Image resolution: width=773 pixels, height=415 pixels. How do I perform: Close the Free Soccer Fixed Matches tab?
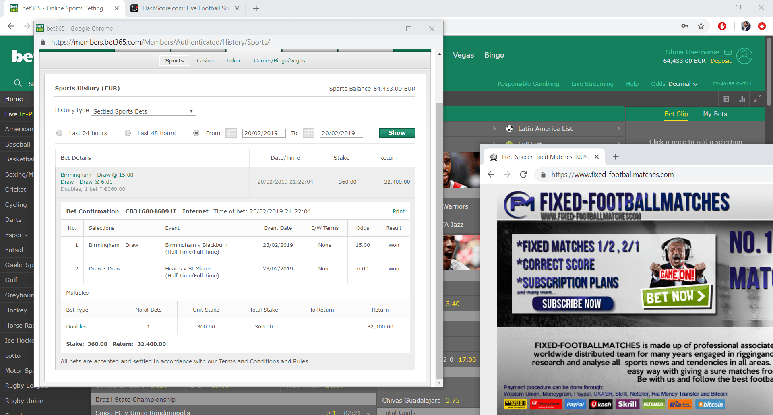pos(597,157)
